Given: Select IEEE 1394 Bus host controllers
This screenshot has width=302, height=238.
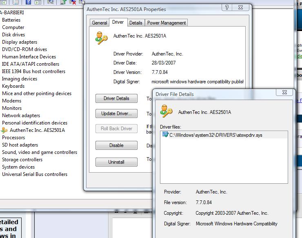Looking at the screenshot, I should pos(33,71).
